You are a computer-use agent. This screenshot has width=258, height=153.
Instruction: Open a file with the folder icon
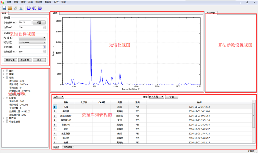click(10, 8)
